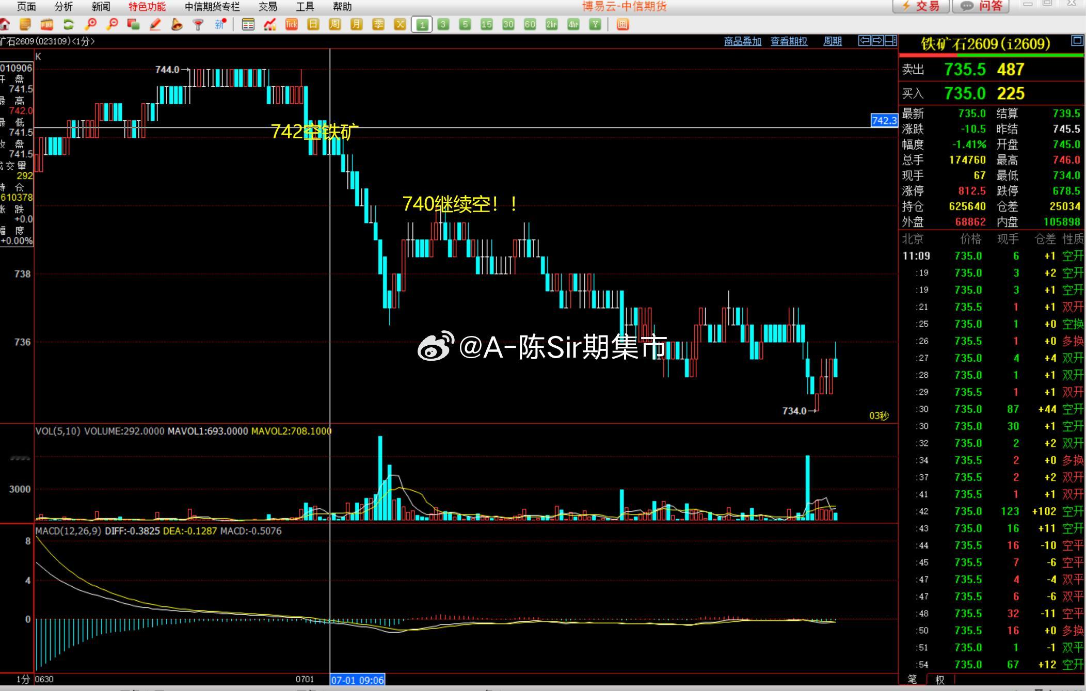Screen dimensions: 1086x691
Task: Open the 中信期货专栏 menu
Action: point(212,7)
